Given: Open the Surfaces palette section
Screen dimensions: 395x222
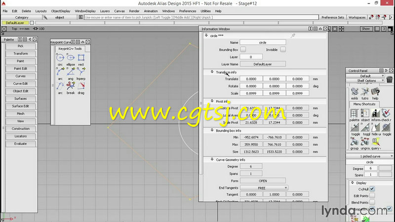Looking at the screenshot, I should click(21, 99).
